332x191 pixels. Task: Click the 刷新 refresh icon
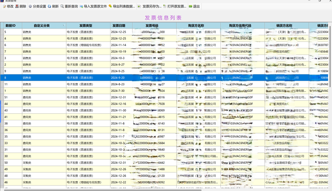49,7
